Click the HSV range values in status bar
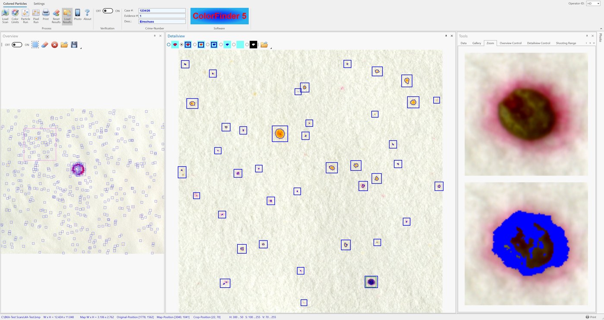The width and height of the screenshot is (604, 320). 252,317
